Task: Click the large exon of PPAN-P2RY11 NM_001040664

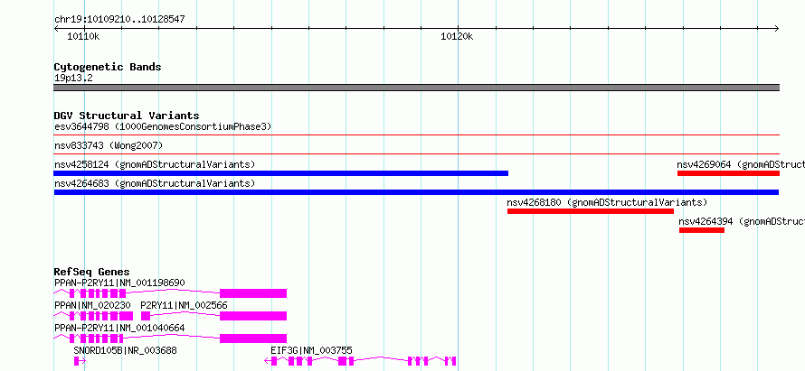Action: tap(253, 339)
